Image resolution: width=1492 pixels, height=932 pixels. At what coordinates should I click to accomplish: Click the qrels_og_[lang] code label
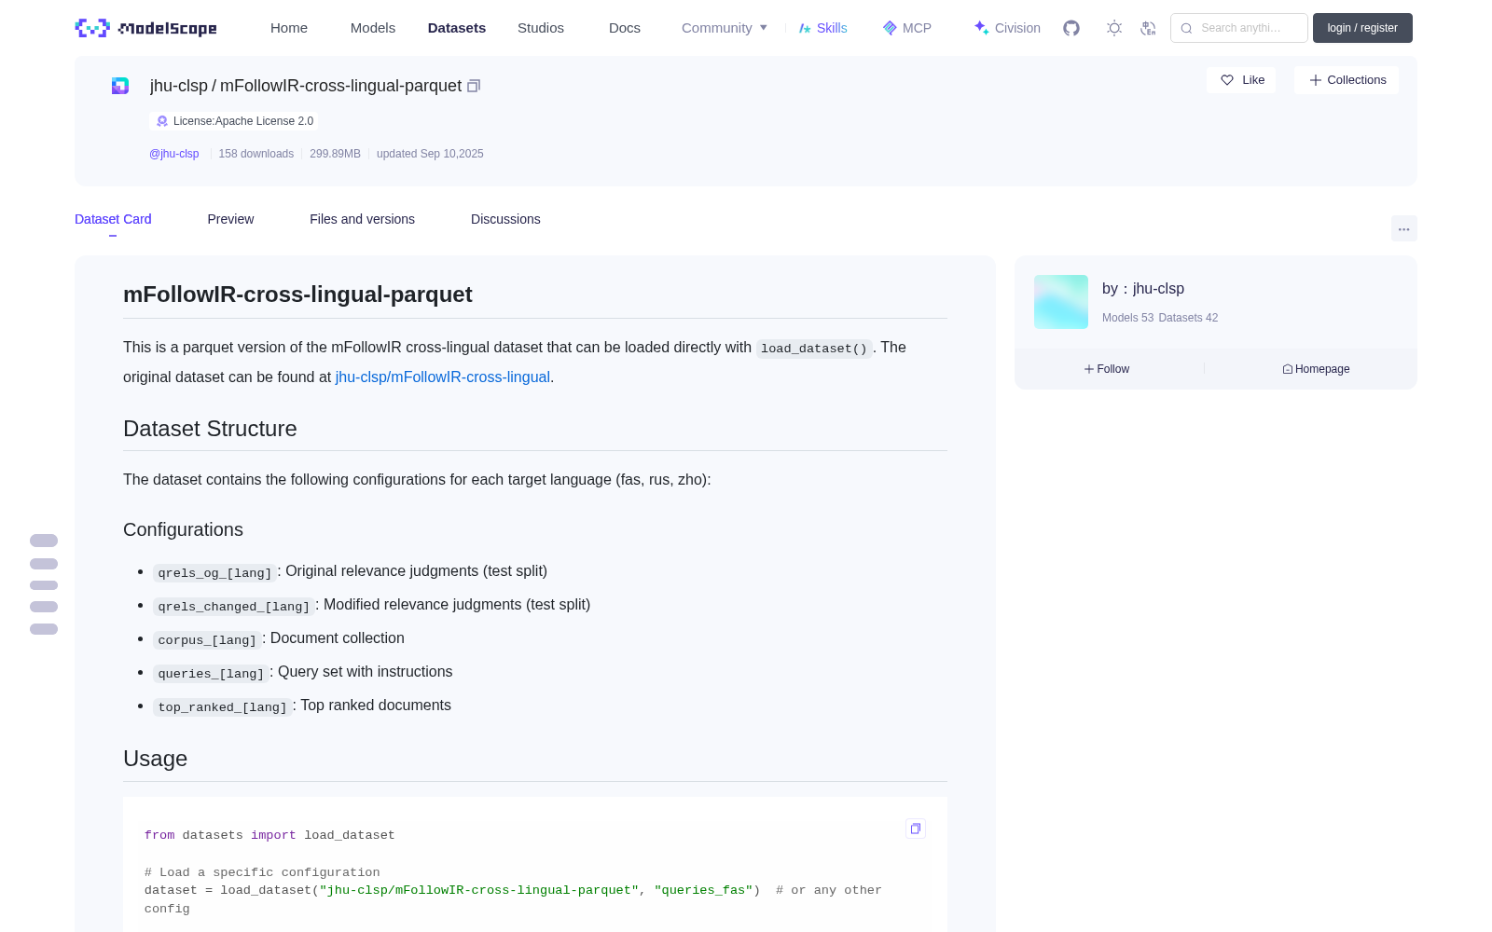pyautogui.click(x=214, y=572)
